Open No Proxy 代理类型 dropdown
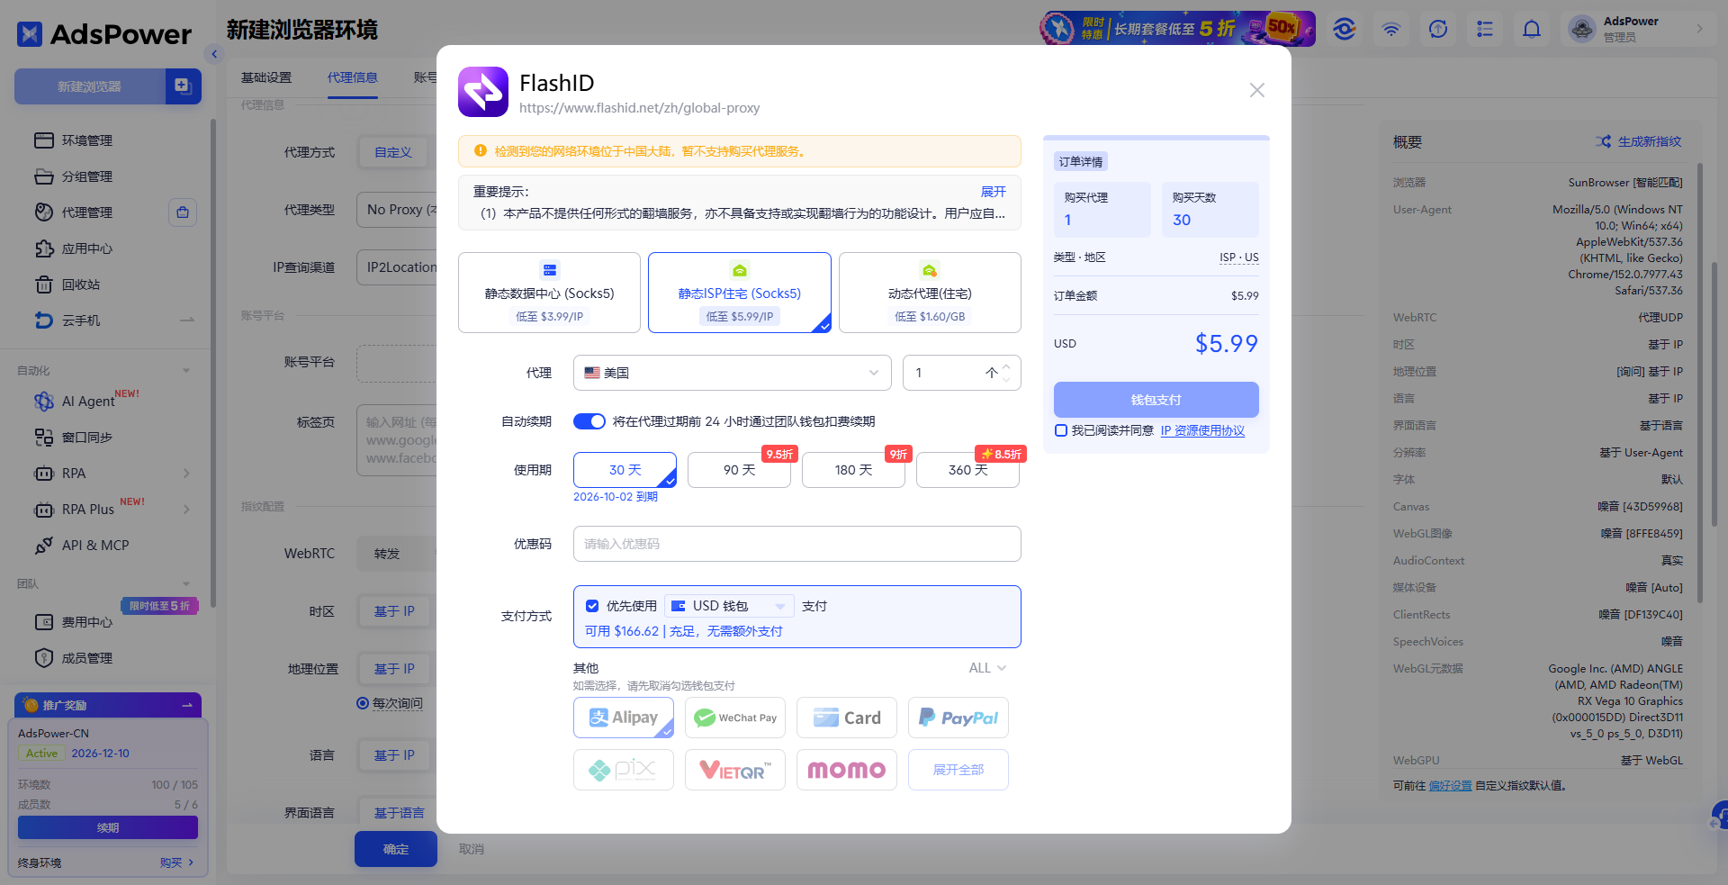This screenshot has width=1728, height=885. tap(397, 210)
